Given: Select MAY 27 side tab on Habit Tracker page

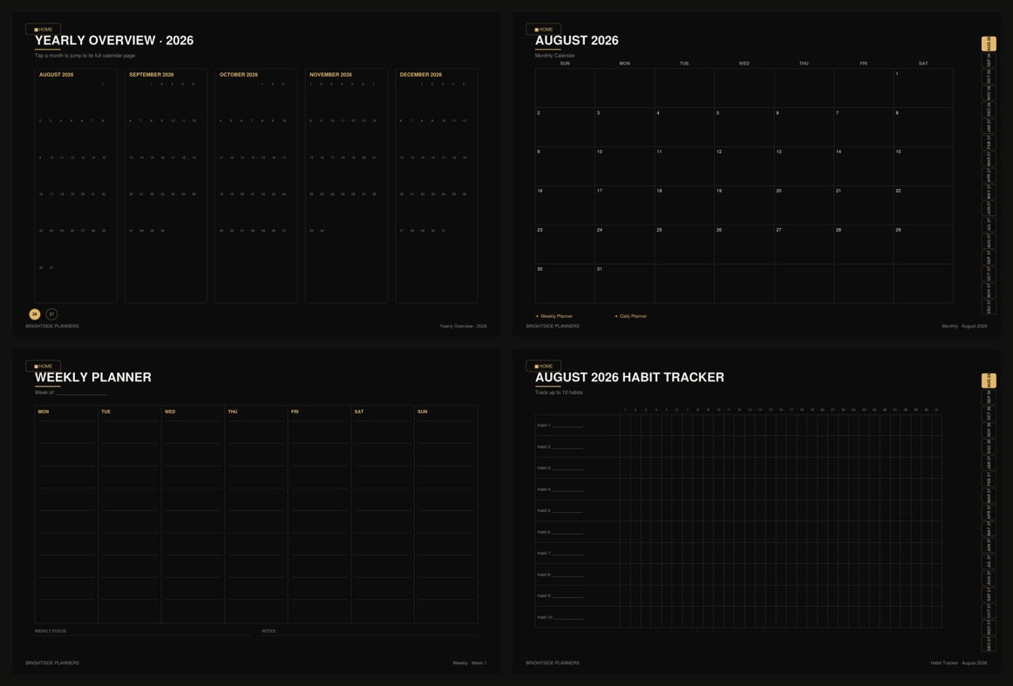Looking at the screenshot, I should pos(989,529).
